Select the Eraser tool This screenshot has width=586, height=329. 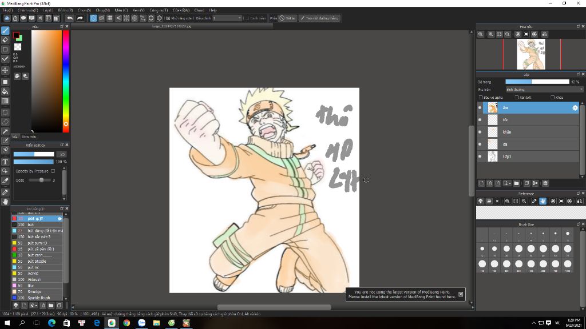pos(5,40)
